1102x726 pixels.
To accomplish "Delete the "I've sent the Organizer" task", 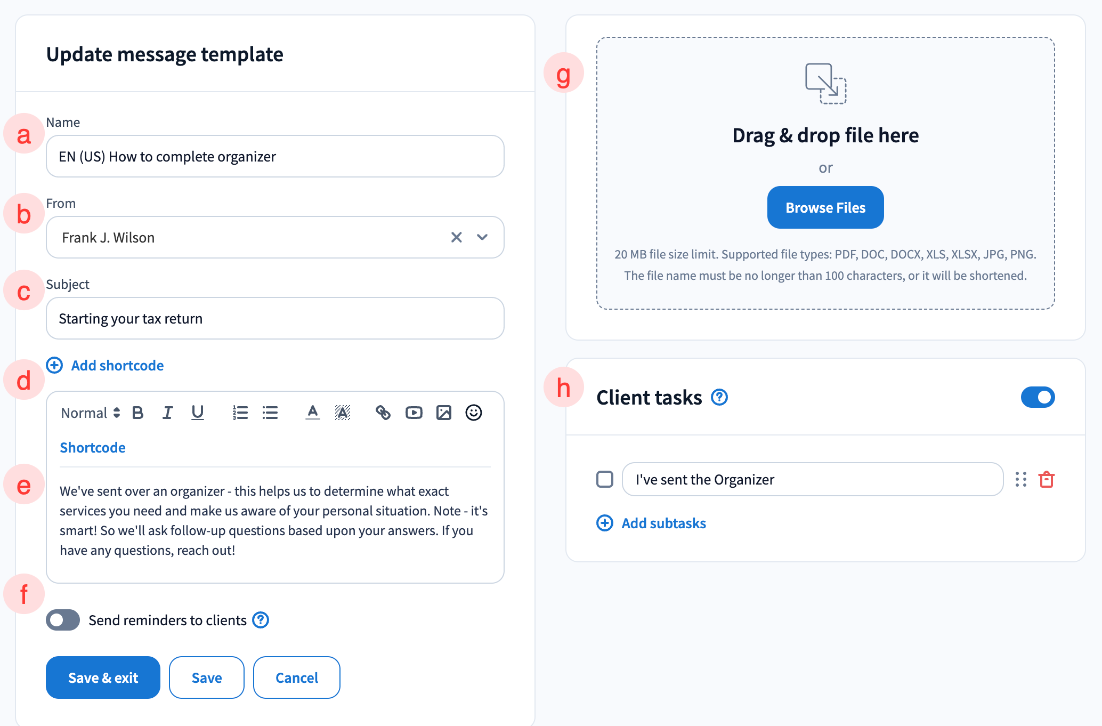I will click(1047, 479).
